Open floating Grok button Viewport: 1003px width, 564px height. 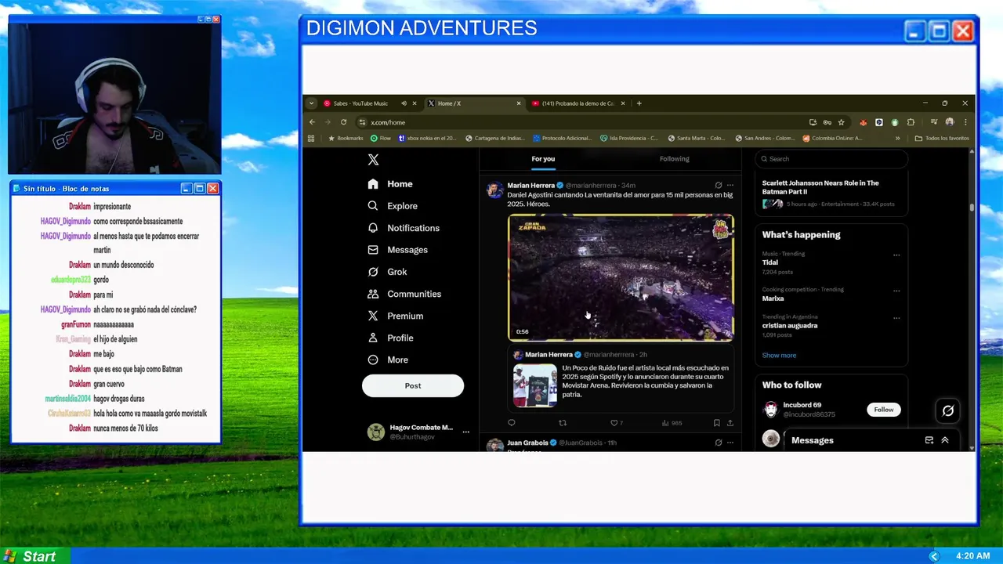(x=947, y=410)
